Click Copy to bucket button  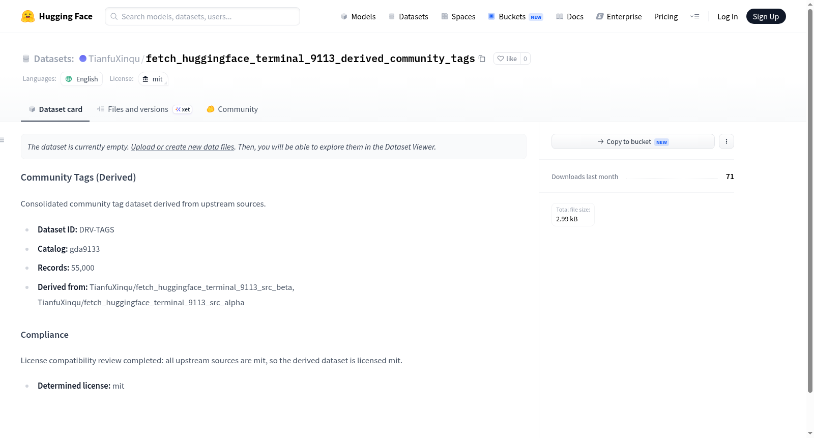[x=633, y=141]
